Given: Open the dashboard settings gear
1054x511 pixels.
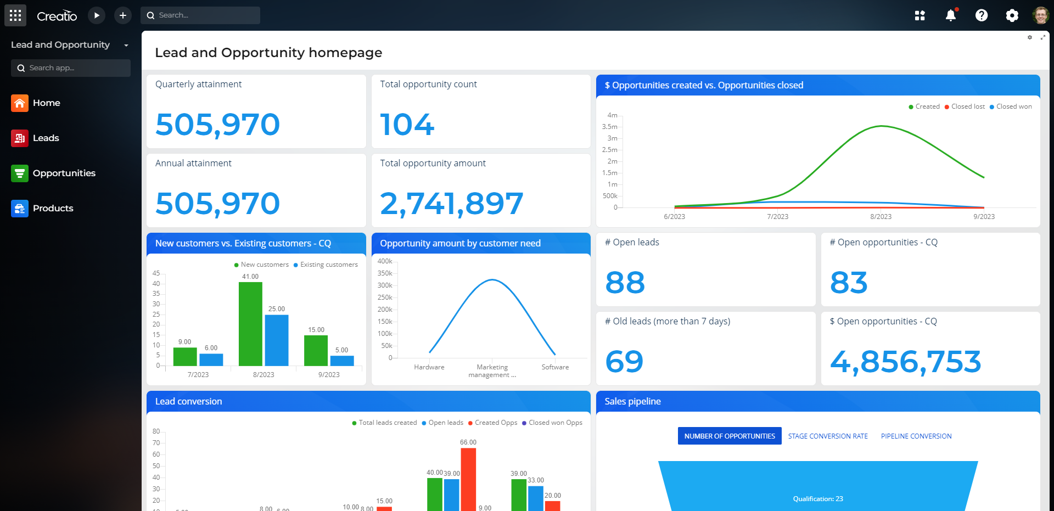Looking at the screenshot, I should (x=1030, y=37).
